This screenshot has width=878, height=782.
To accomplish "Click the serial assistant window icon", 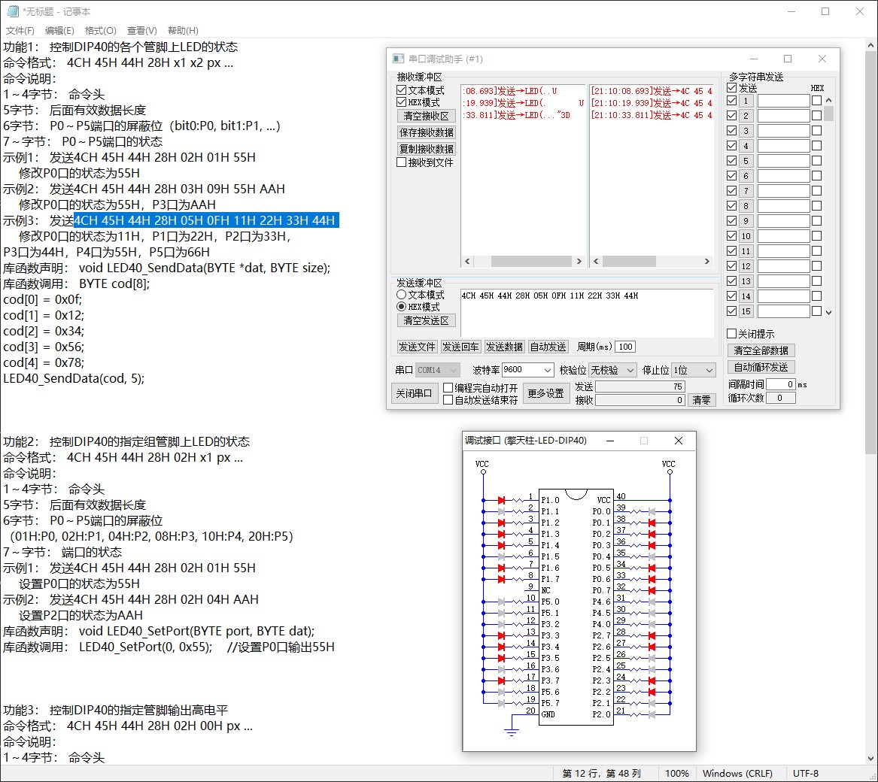I will tap(398, 59).
